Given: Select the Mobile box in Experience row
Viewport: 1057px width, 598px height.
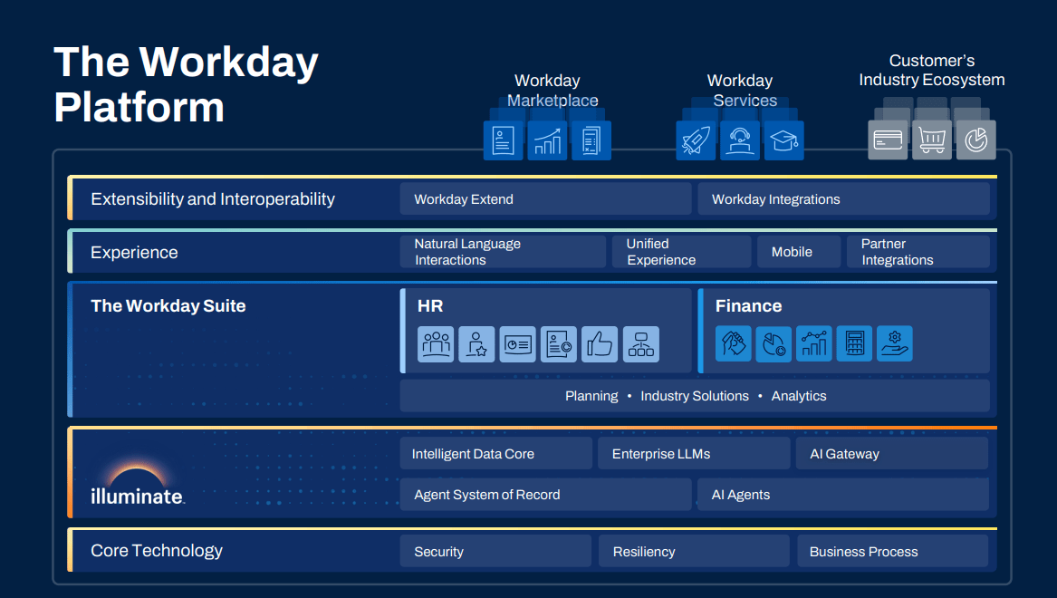Looking at the screenshot, I should tap(798, 251).
